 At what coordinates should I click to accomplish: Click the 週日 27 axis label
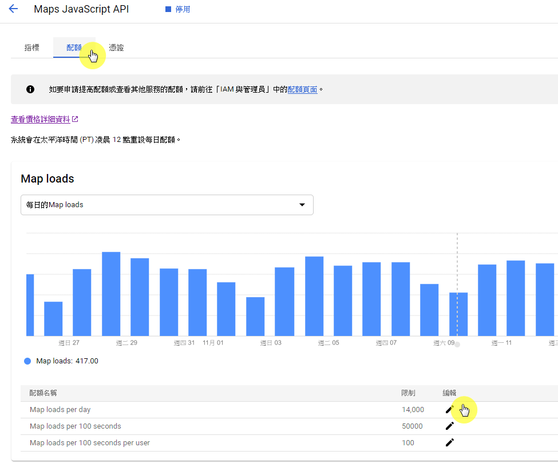click(x=69, y=343)
